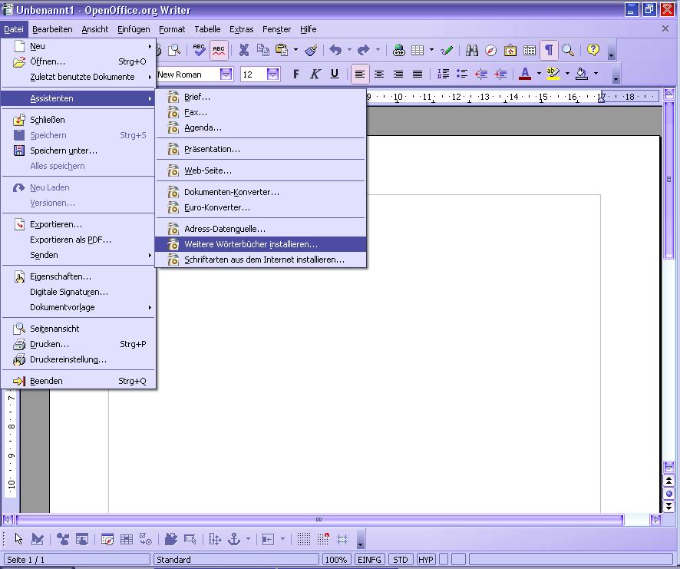Click the 100% zoom status field
The width and height of the screenshot is (680, 569).
coord(335,560)
